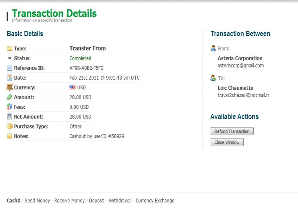Image resolution: width=298 pixels, height=224 pixels.
Task: Click the date Feb 21st 2011 value
Action: pyautogui.click(x=105, y=78)
